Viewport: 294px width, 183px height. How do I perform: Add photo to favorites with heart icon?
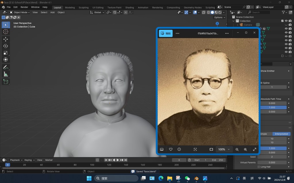point(171,149)
